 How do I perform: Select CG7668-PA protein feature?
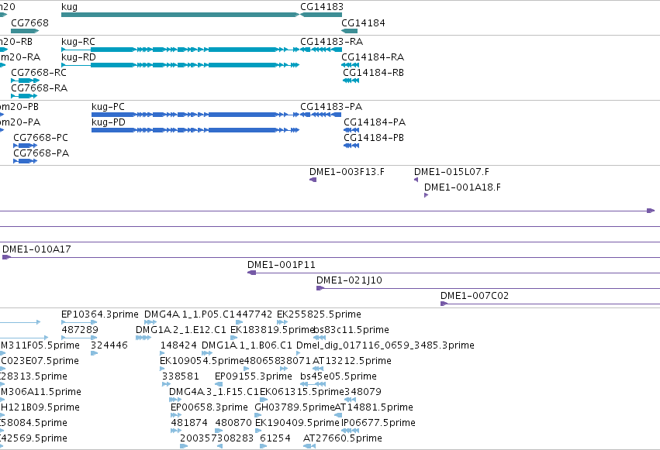click(26, 161)
